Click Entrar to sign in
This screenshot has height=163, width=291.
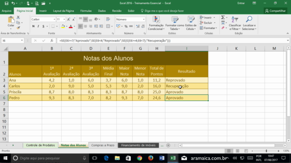241,3
